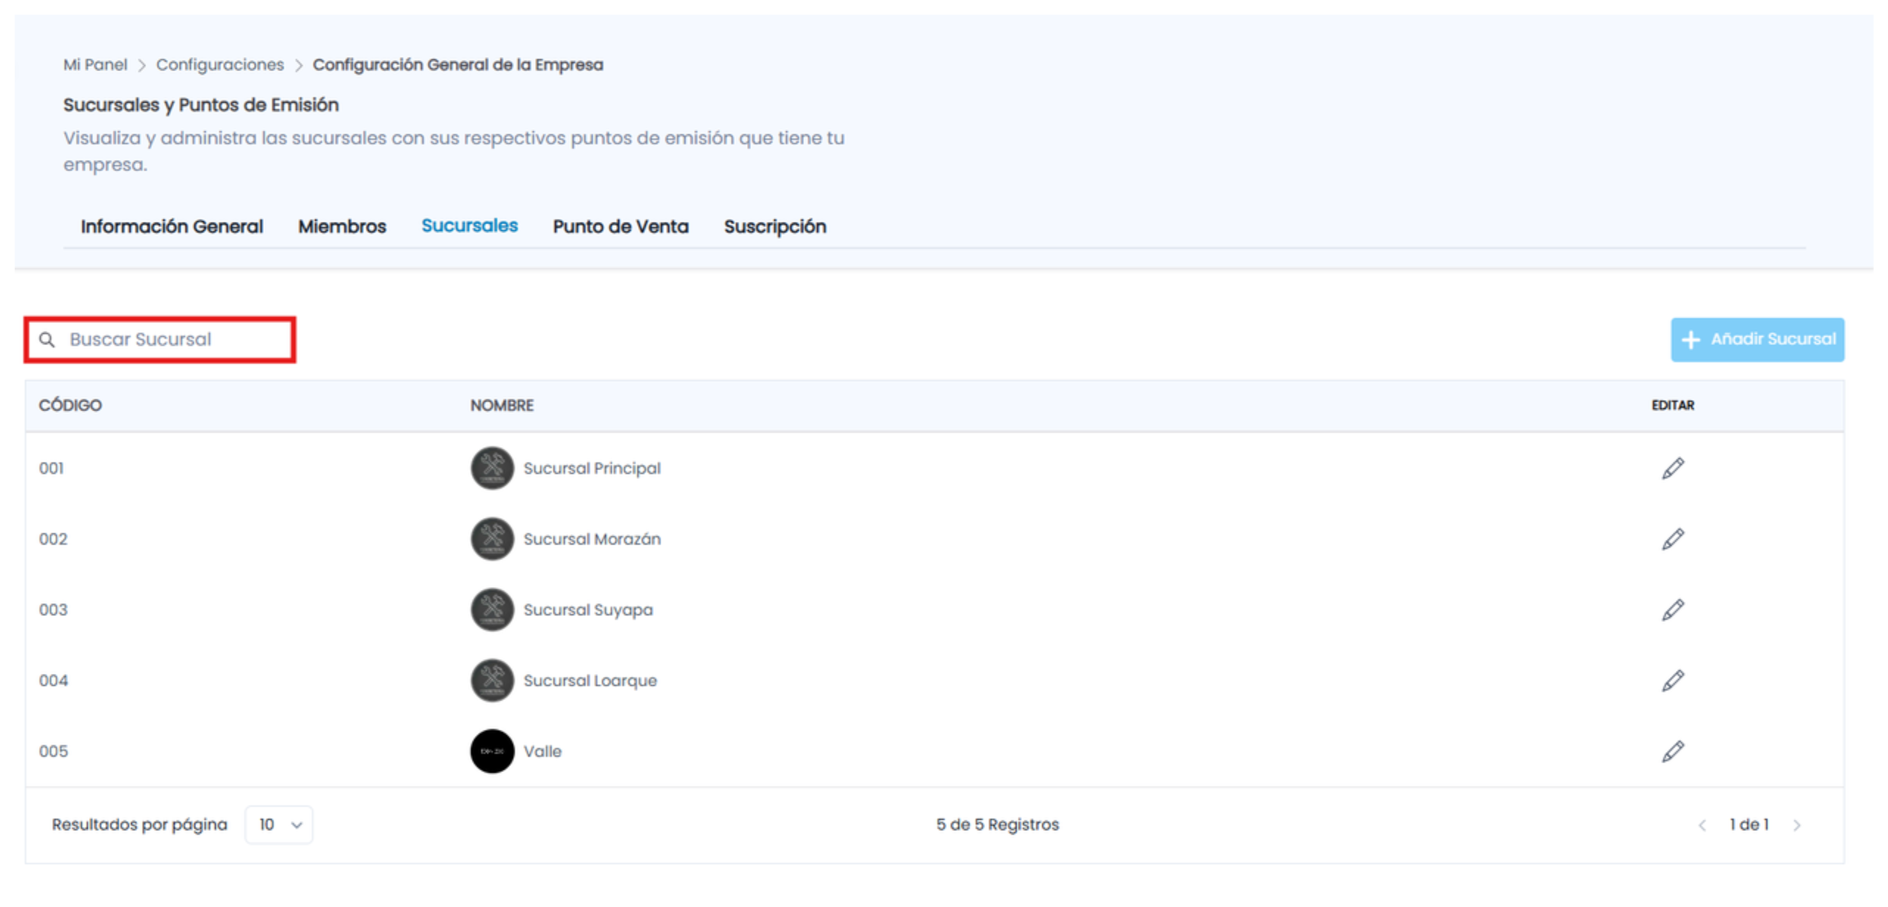Click the Valle branch avatar
This screenshot has width=1888, height=907.
492,751
